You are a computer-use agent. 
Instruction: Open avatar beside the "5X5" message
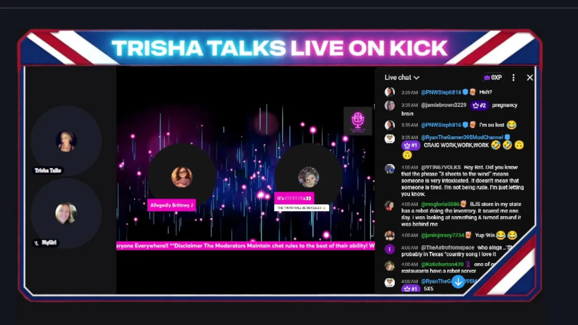click(x=390, y=282)
